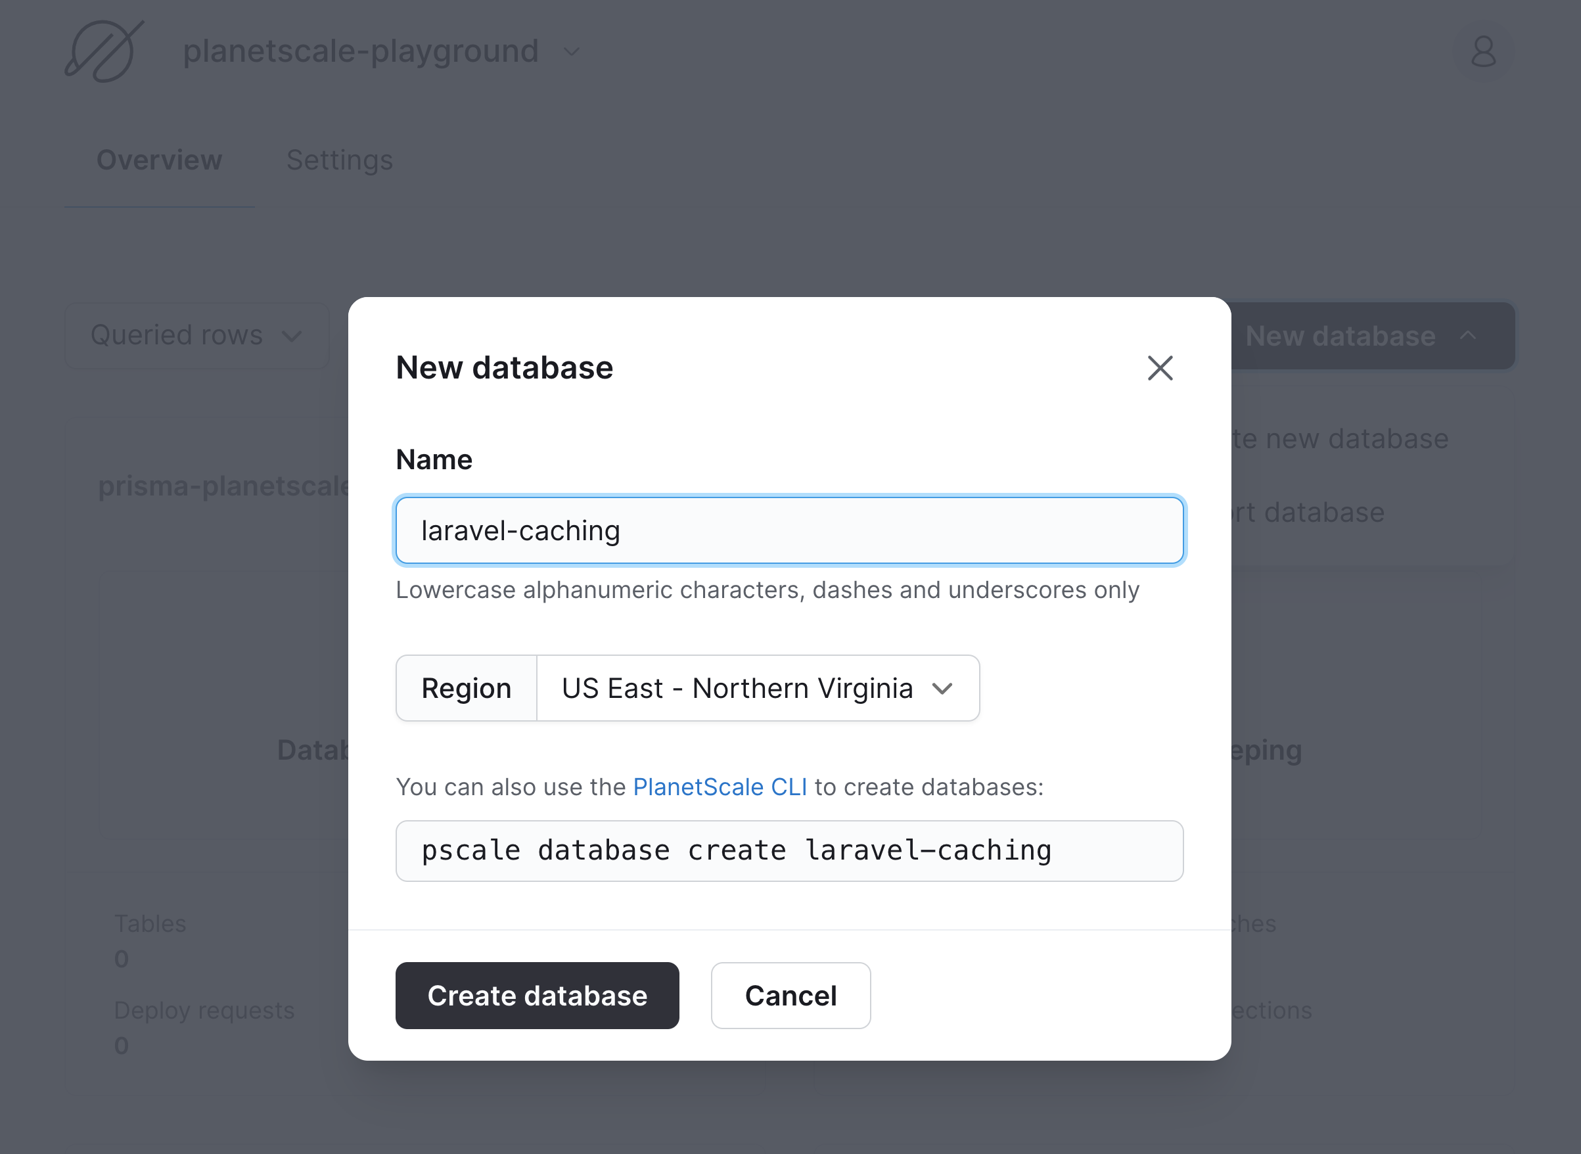Switch to the Settings tab
The height and width of the screenshot is (1154, 1581).
coord(339,160)
